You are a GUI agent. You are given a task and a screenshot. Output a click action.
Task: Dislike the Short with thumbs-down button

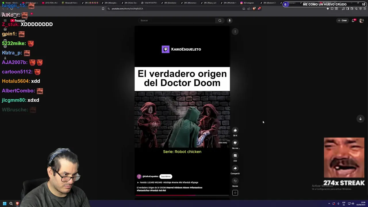point(235,143)
